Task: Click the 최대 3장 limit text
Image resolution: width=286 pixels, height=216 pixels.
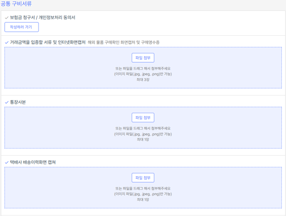Action: click(x=143, y=79)
